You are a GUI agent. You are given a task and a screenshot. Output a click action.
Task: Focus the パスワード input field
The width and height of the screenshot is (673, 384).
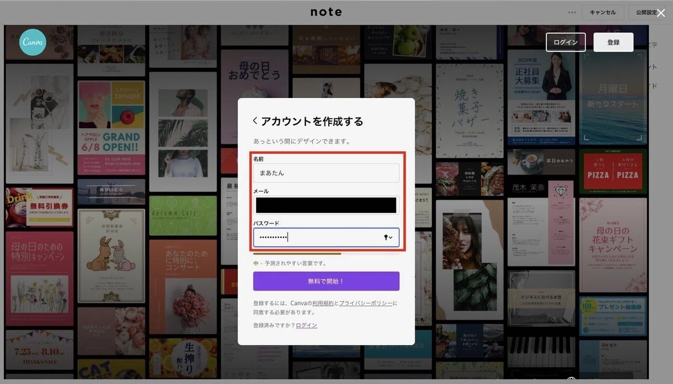[x=326, y=237]
